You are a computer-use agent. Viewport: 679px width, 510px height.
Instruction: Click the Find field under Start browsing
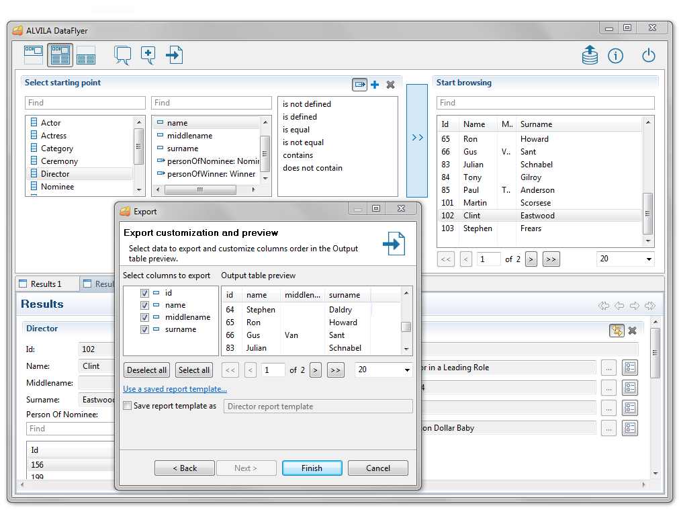click(x=545, y=103)
